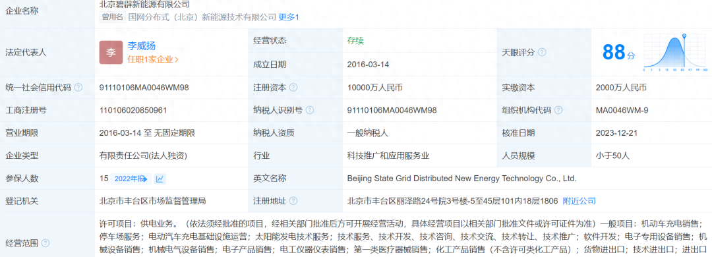The height and width of the screenshot is (257, 712).
Task: Click the help icon next to 经营范围
Action: (x=45, y=243)
